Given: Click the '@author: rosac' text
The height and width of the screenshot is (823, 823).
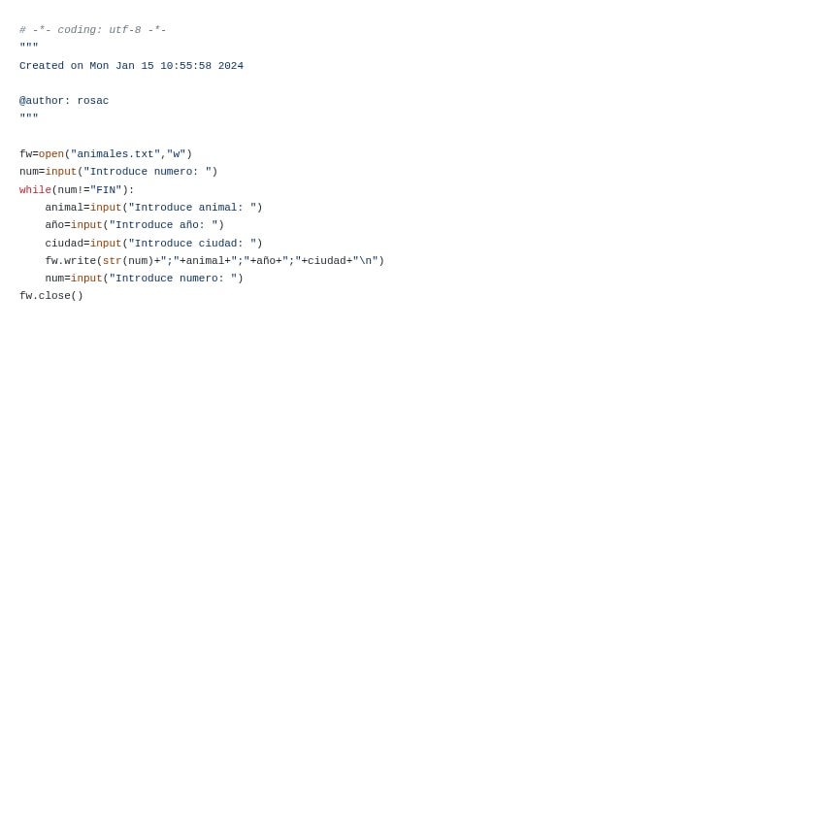Looking at the screenshot, I should click(x=64, y=101).
